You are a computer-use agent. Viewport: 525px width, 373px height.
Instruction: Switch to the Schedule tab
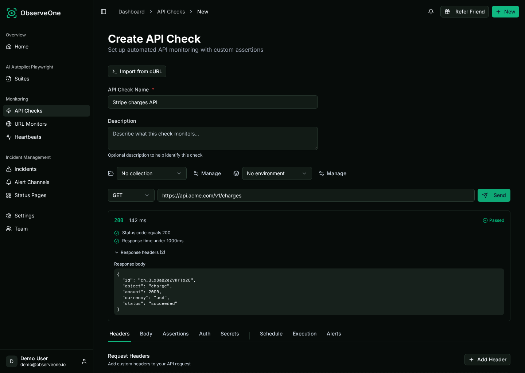coord(271,334)
